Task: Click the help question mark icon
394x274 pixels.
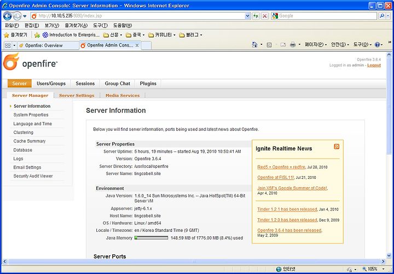Action: [377, 45]
